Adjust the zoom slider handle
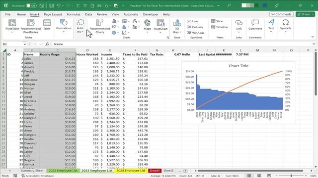This screenshot has width=318, height=178. click(x=291, y=176)
